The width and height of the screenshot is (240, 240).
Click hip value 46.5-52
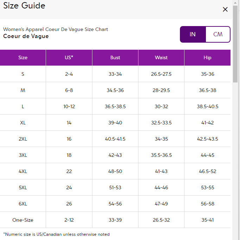click(x=207, y=171)
